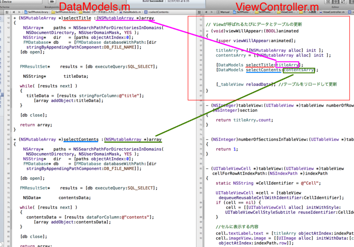The height and width of the screenshot is (247, 354).
Task: Open the Device scheme selector
Action: click(x=21, y=2)
